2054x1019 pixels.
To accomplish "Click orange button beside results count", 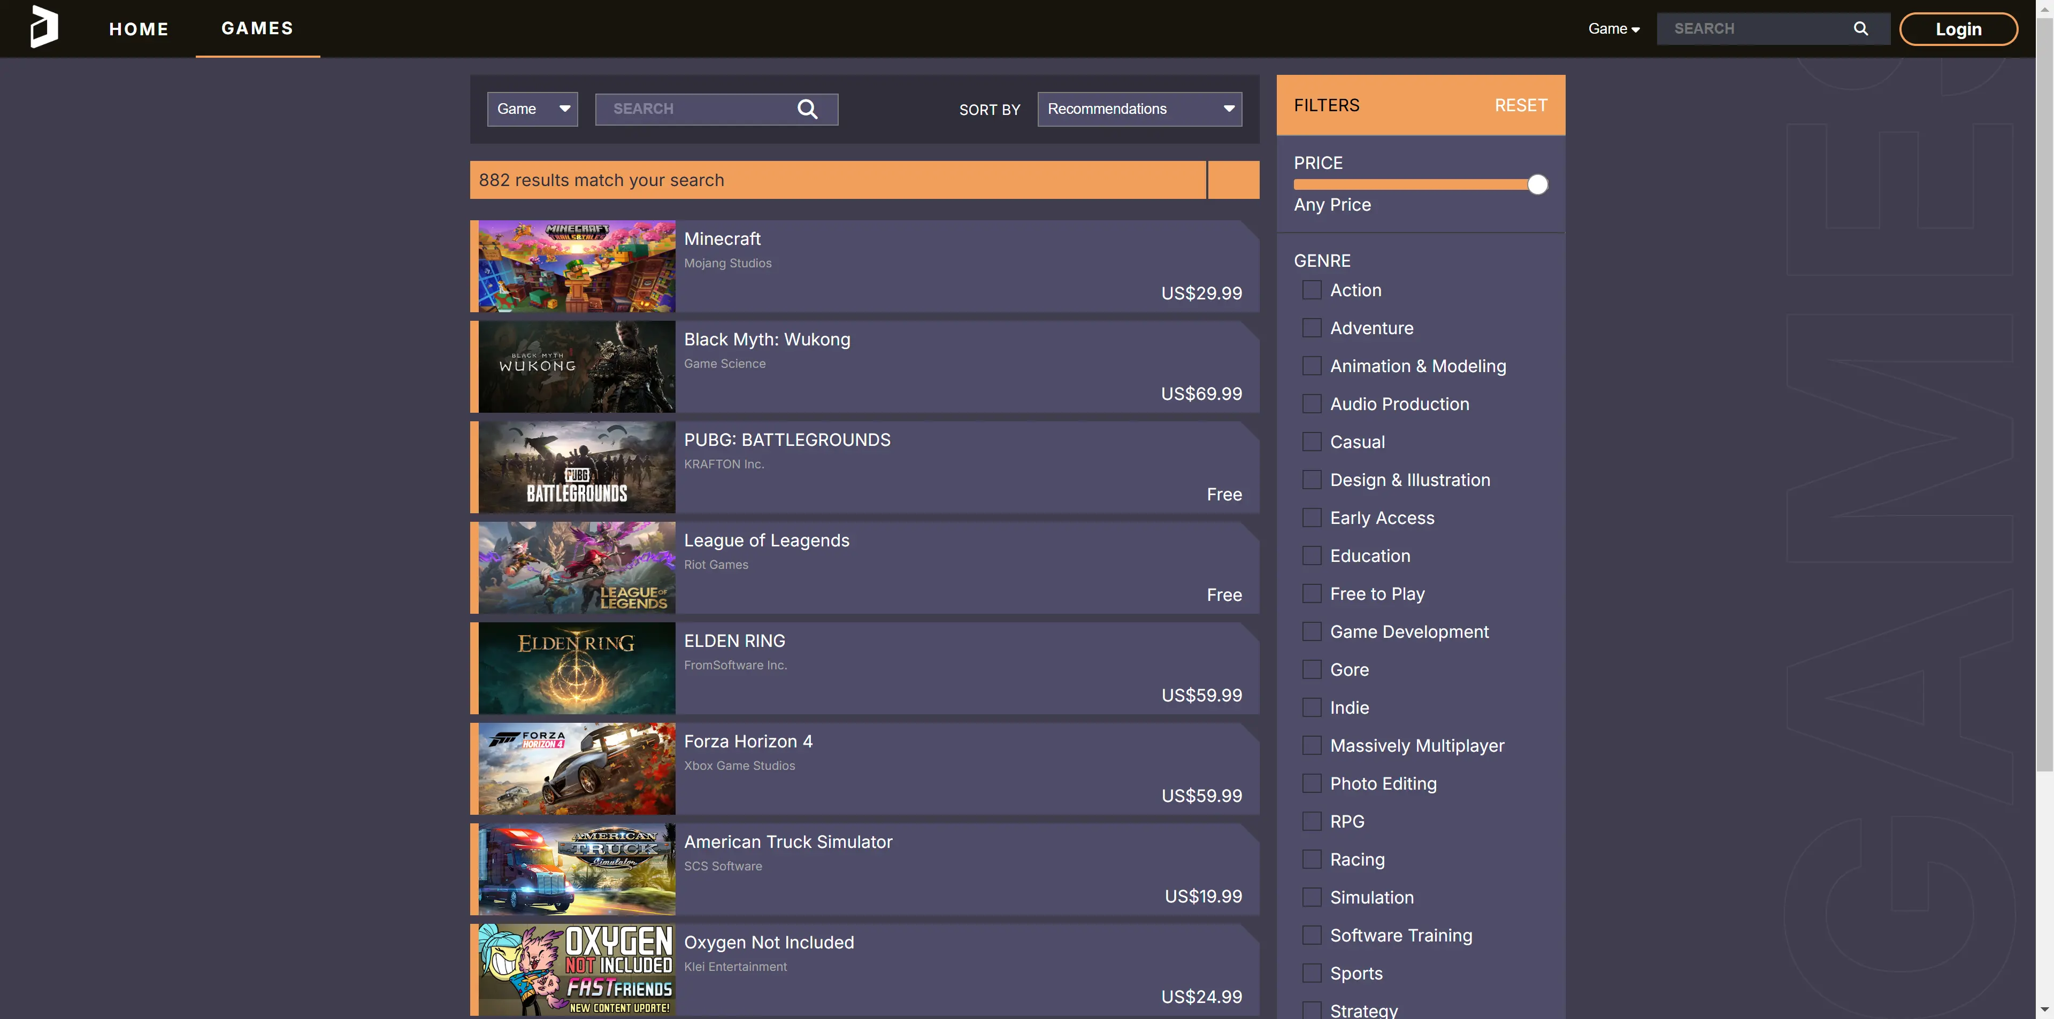I will [x=1233, y=180].
